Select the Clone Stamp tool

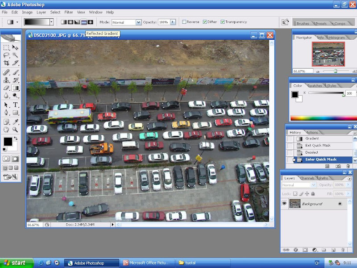6,80
